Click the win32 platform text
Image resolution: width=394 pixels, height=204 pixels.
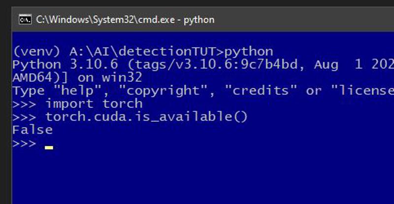point(122,78)
